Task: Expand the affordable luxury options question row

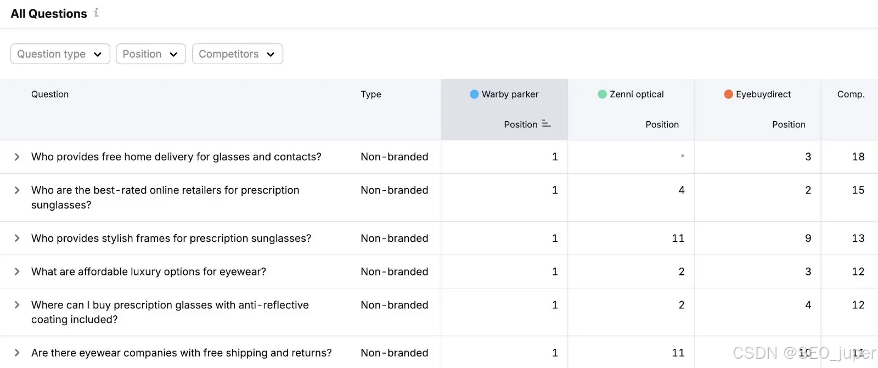Action: click(17, 271)
